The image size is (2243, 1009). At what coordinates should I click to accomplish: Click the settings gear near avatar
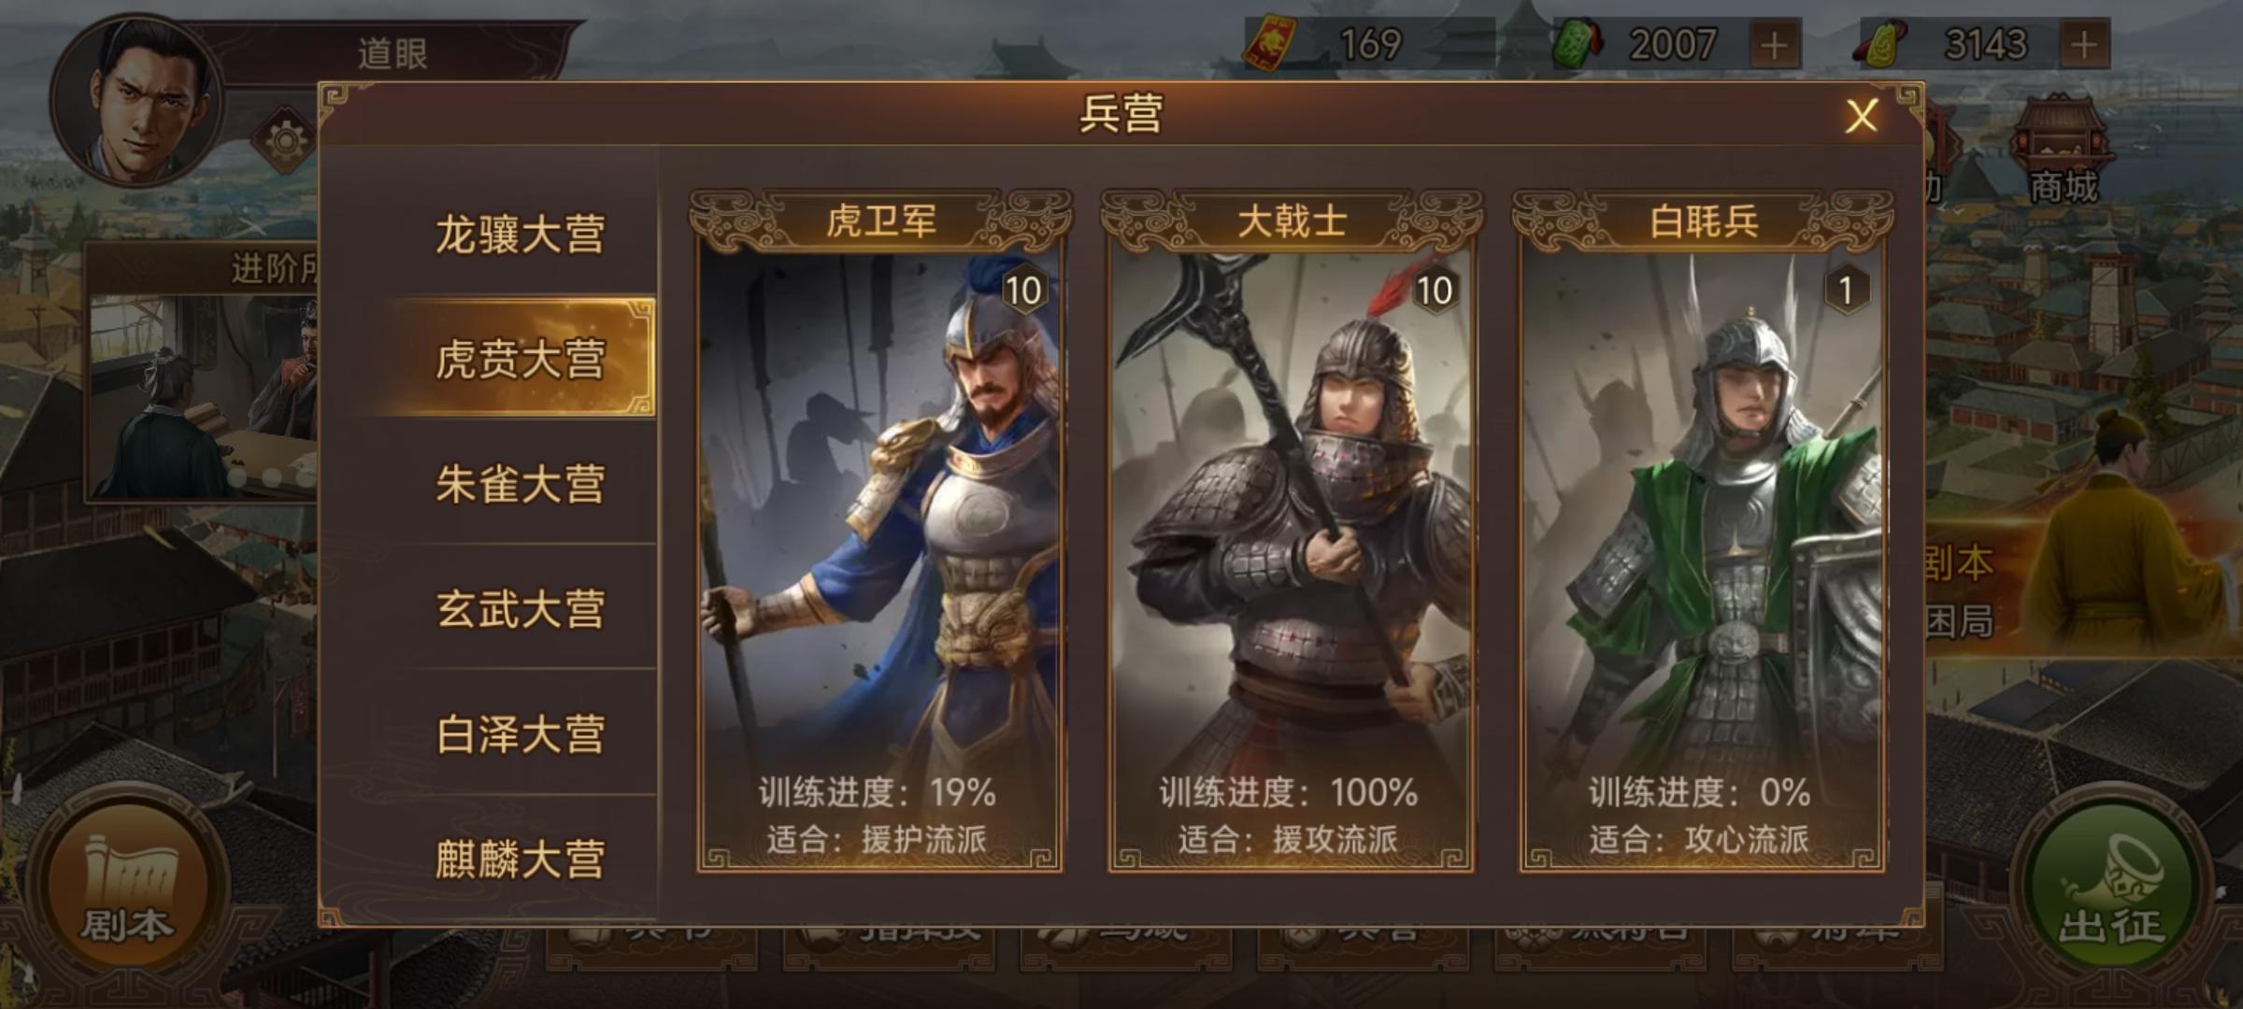coord(284,142)
